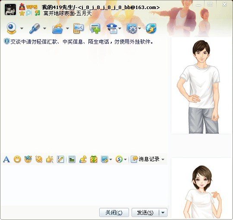Viewport: 233px width, 220px height.
Task: Expand remote assistance apps dropdown arrow
Action: click(139, 28)
